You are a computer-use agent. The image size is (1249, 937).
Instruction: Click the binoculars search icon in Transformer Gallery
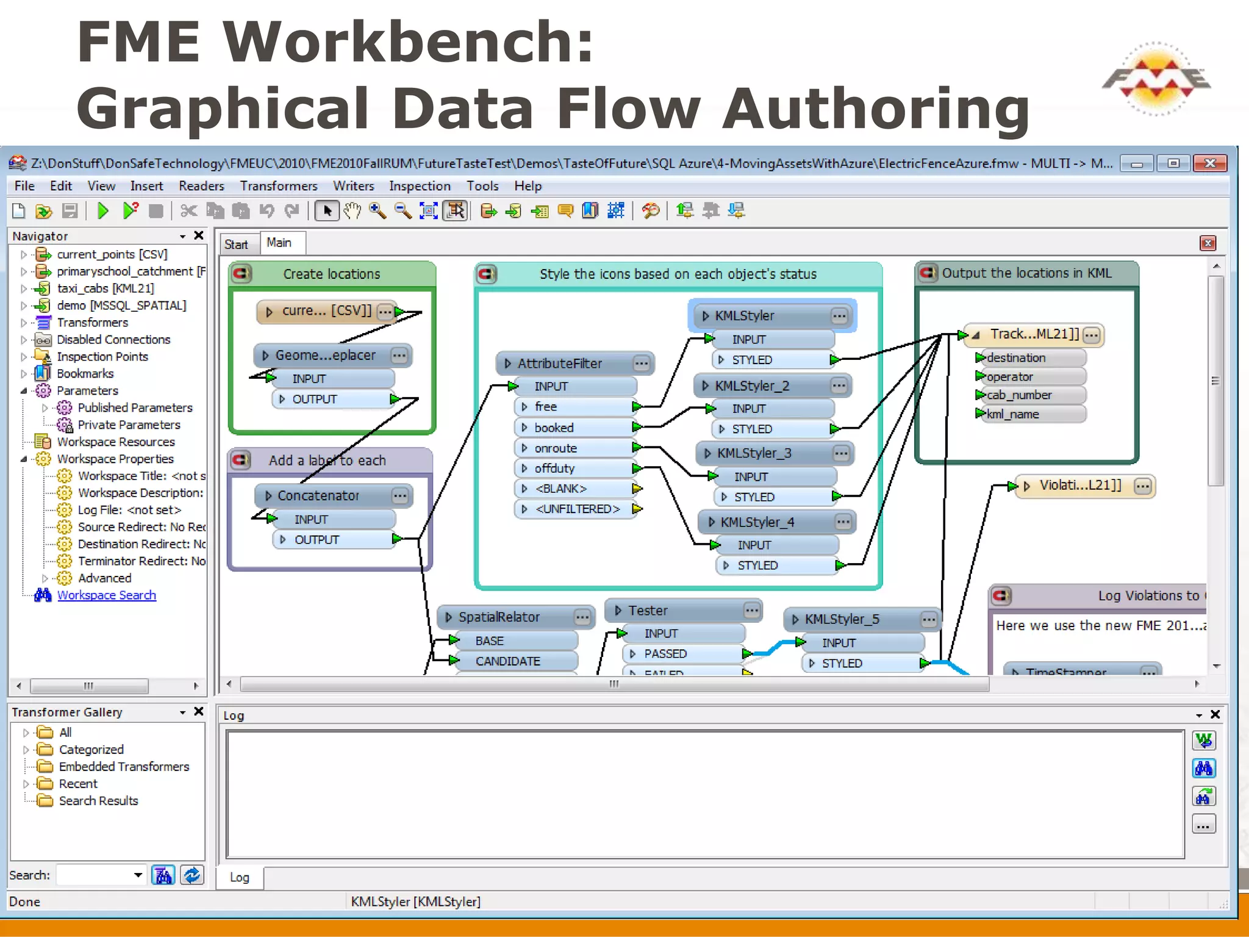163,875
